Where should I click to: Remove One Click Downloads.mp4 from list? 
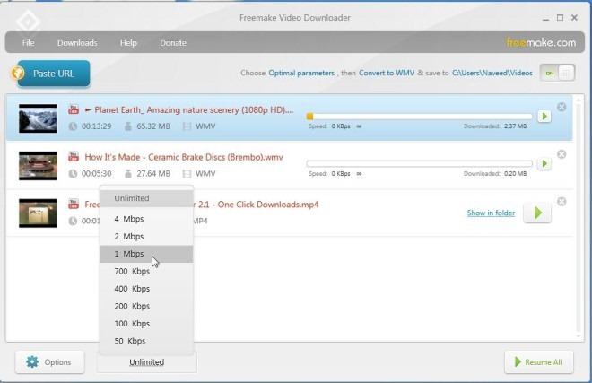562,202
